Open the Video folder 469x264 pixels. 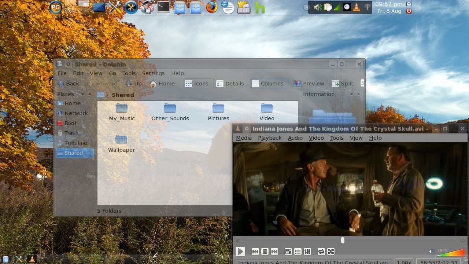[267, 112]
